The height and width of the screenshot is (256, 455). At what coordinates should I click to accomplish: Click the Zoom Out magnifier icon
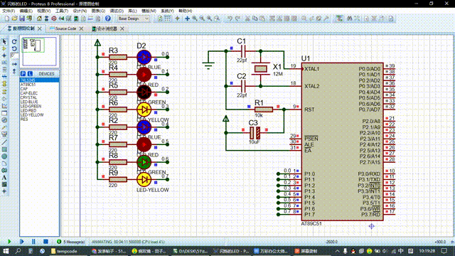coord(202,18)
